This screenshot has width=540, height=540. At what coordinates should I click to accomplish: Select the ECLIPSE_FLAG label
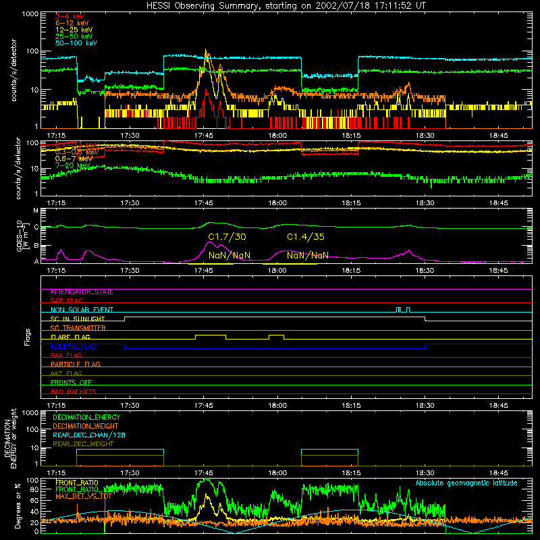pyautogui.click(x=74, y=346)
